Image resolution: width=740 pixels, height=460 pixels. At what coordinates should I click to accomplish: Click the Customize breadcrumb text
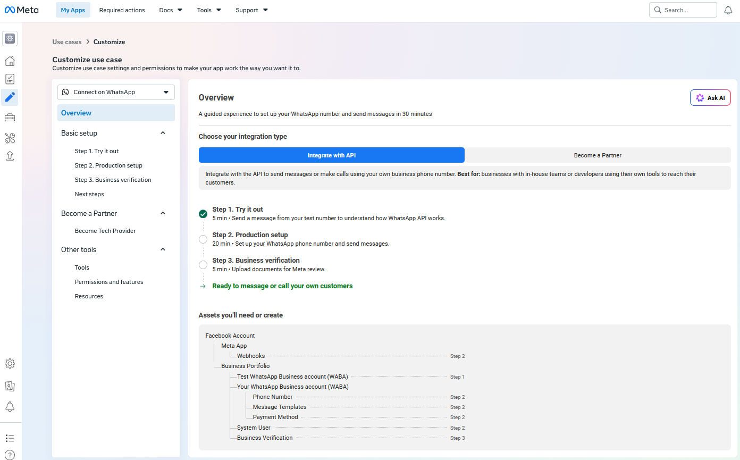pos(110,42)
